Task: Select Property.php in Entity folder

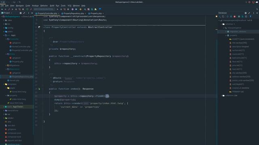Action: pyautogui.click(x=16, y=62)
